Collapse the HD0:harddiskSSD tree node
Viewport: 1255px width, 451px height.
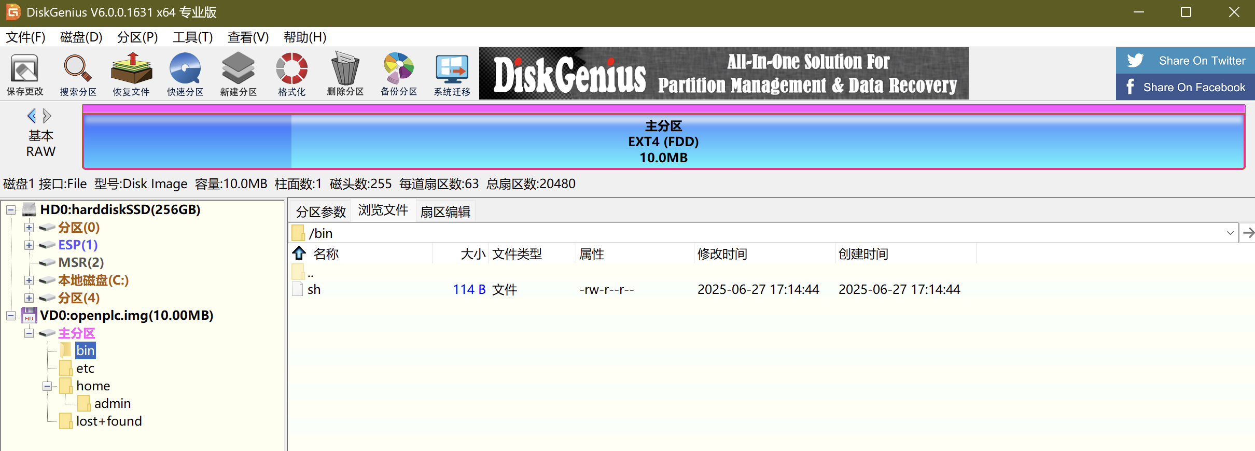(11, 210)
